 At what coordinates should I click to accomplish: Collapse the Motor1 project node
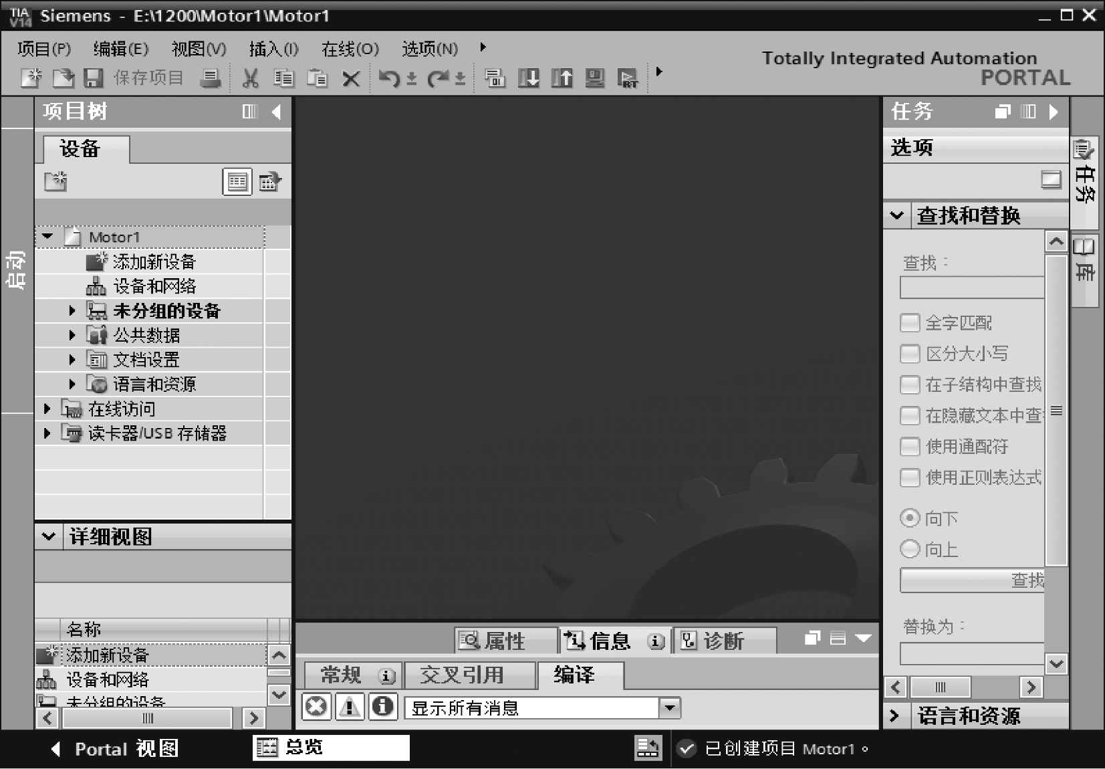coord(47,237)
